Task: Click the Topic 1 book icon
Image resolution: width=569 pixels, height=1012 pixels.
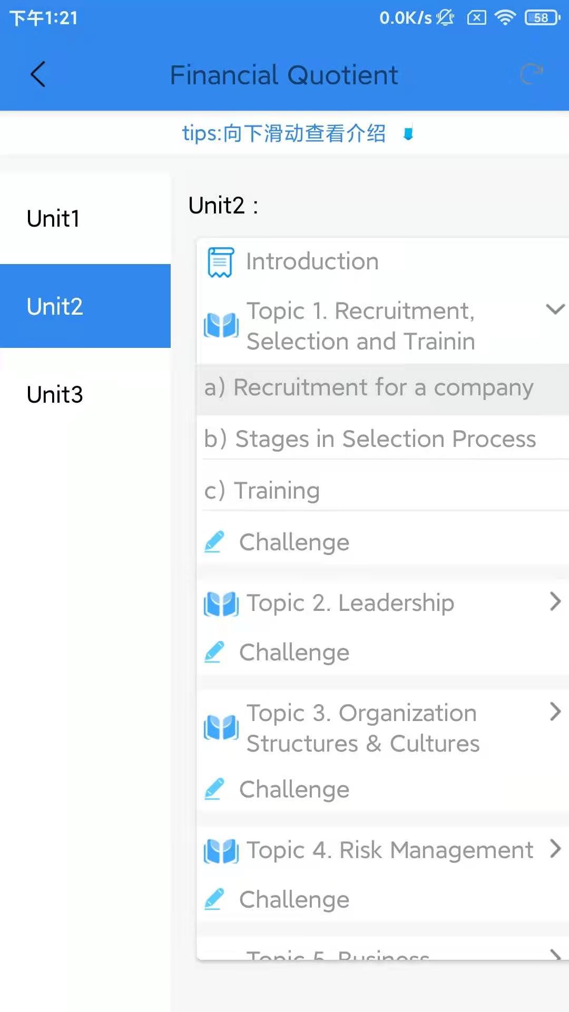Action: [x=221, y=325]
